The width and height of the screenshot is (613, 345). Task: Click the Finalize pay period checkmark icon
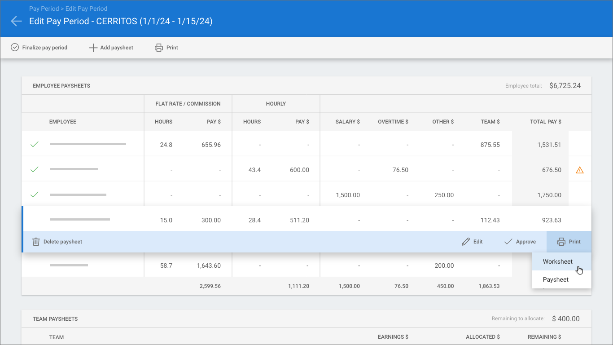(15, 47)
